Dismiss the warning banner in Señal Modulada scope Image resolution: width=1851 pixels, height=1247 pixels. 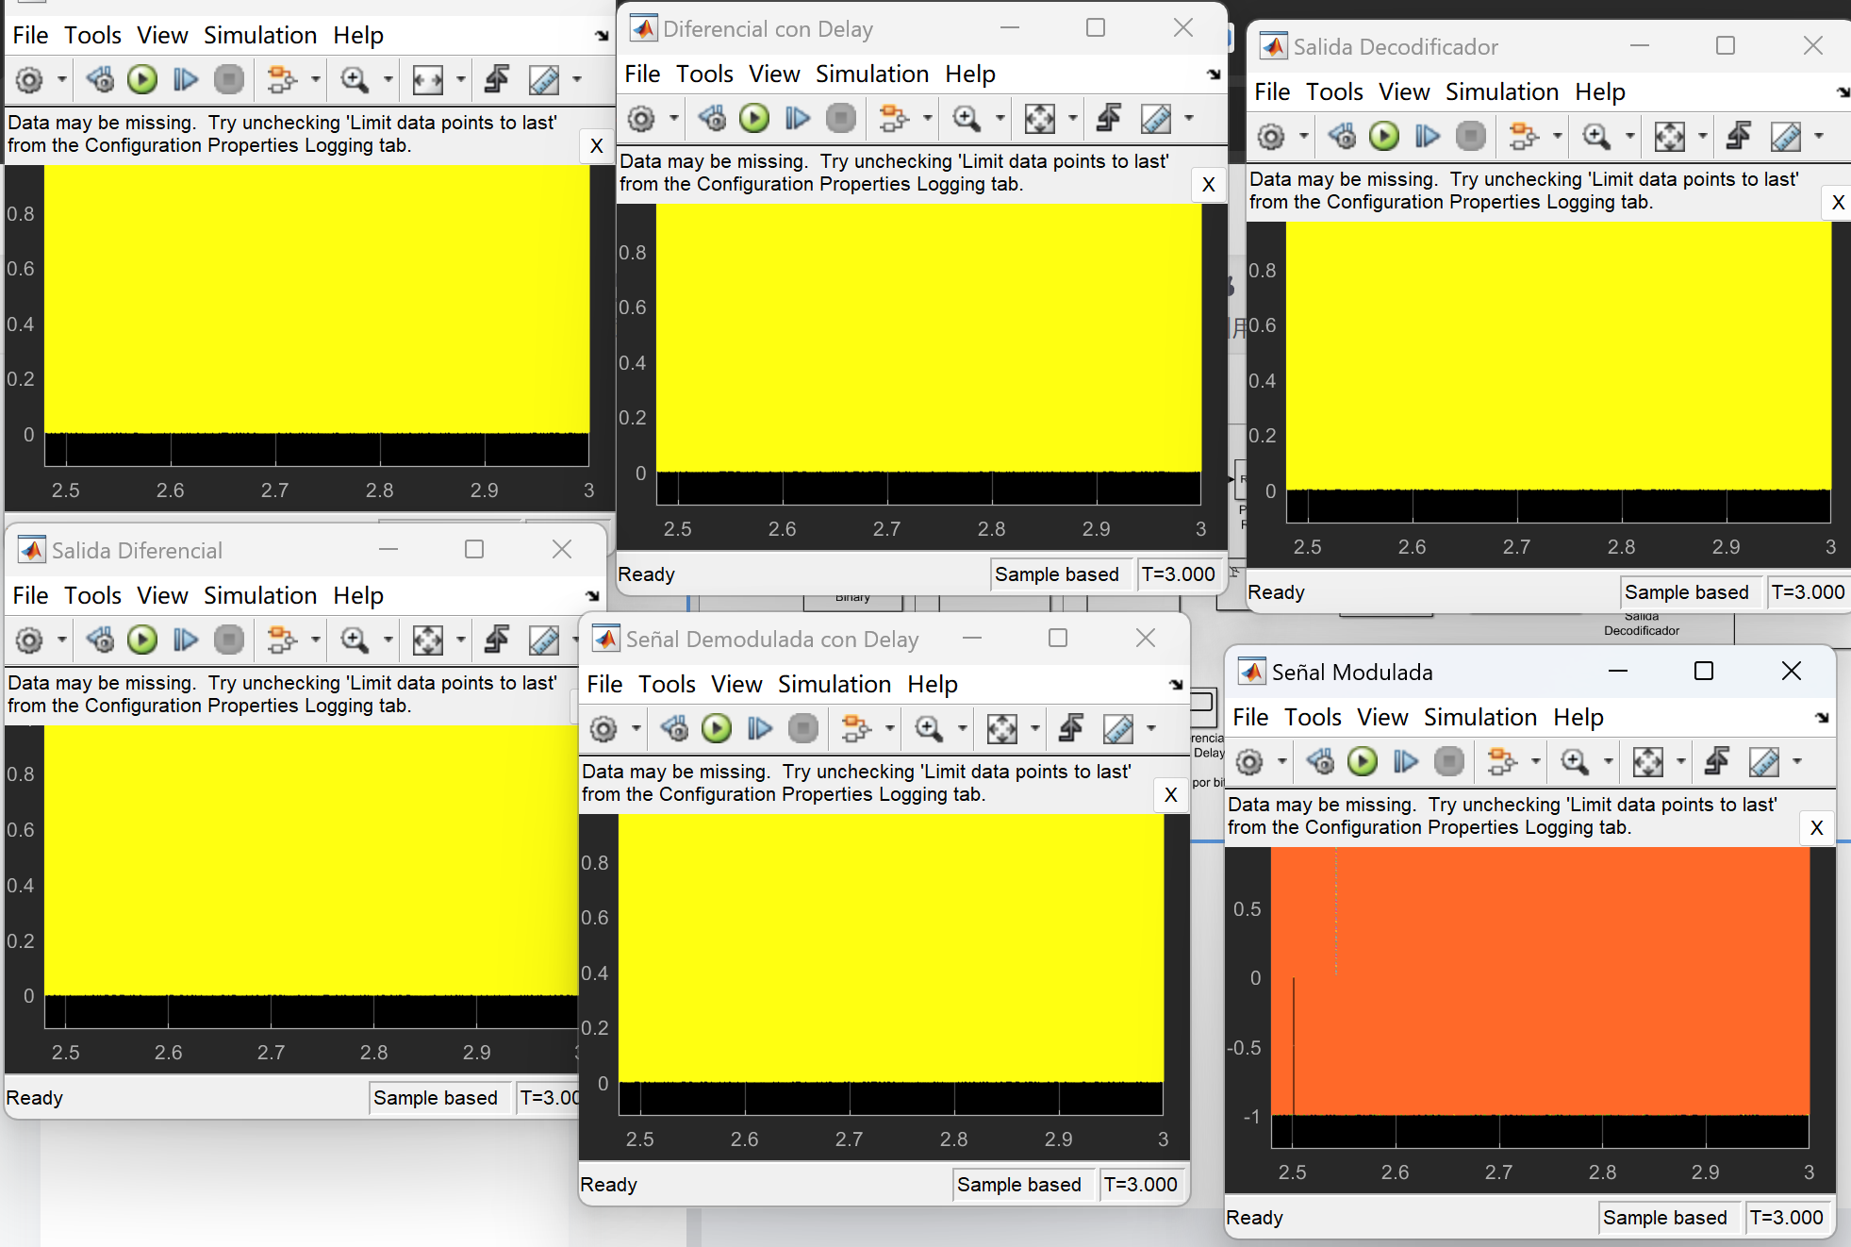point(1816,828)
